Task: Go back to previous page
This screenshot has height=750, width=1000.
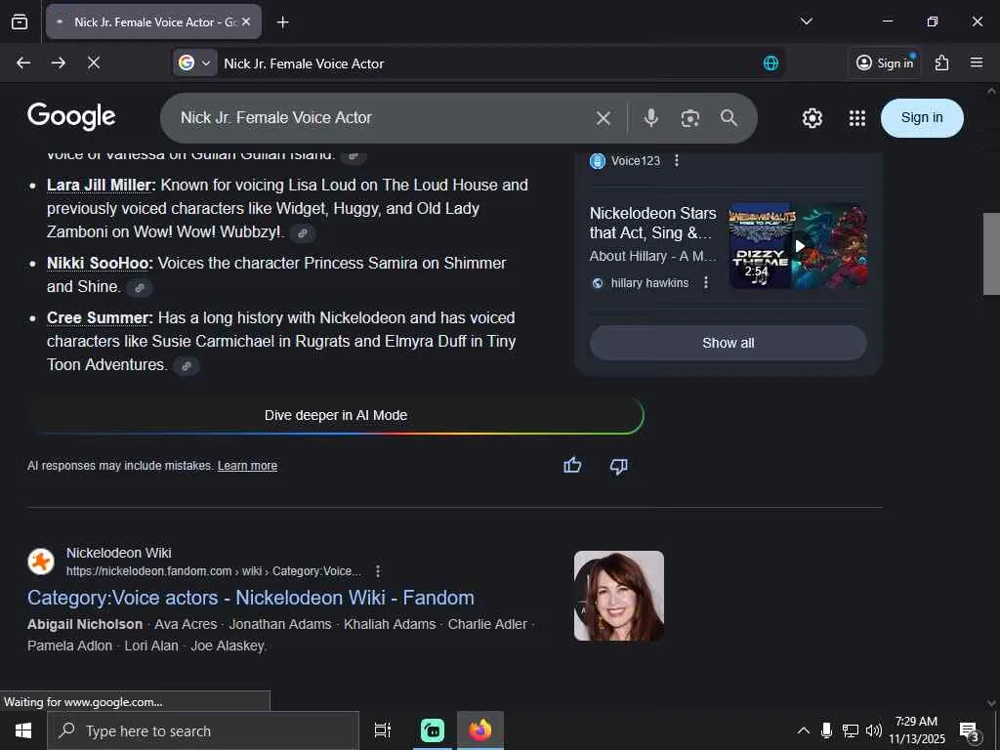Action: 23,62
